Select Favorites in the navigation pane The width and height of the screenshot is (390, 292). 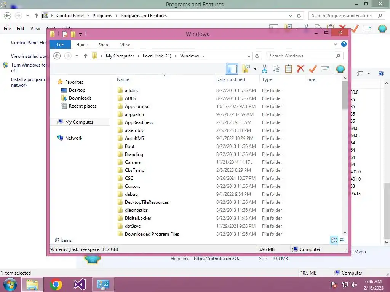[74, 82]
